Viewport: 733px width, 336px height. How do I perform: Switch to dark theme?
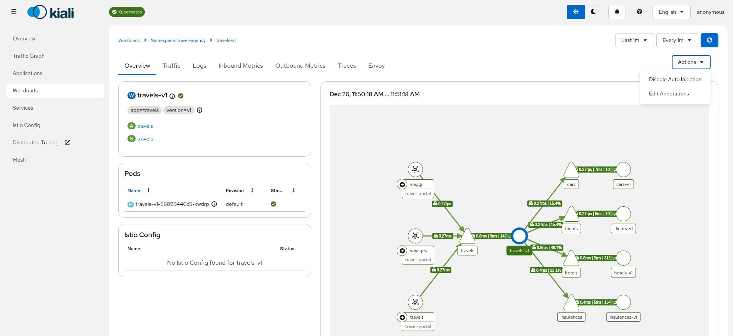(593, 12)
